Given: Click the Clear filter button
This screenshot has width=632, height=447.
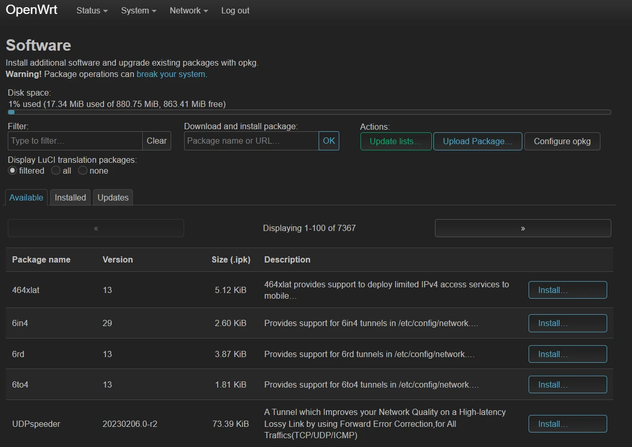Looking at the screenshot, I should (157, 141).
